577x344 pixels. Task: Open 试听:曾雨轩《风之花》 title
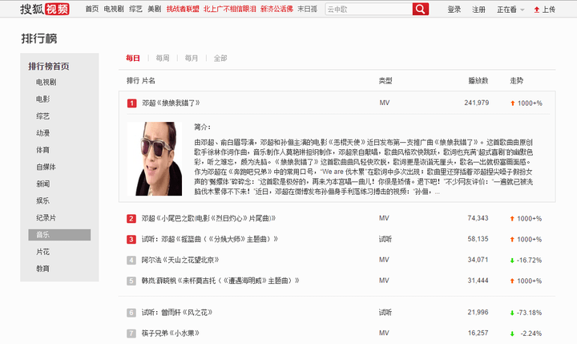177,313
